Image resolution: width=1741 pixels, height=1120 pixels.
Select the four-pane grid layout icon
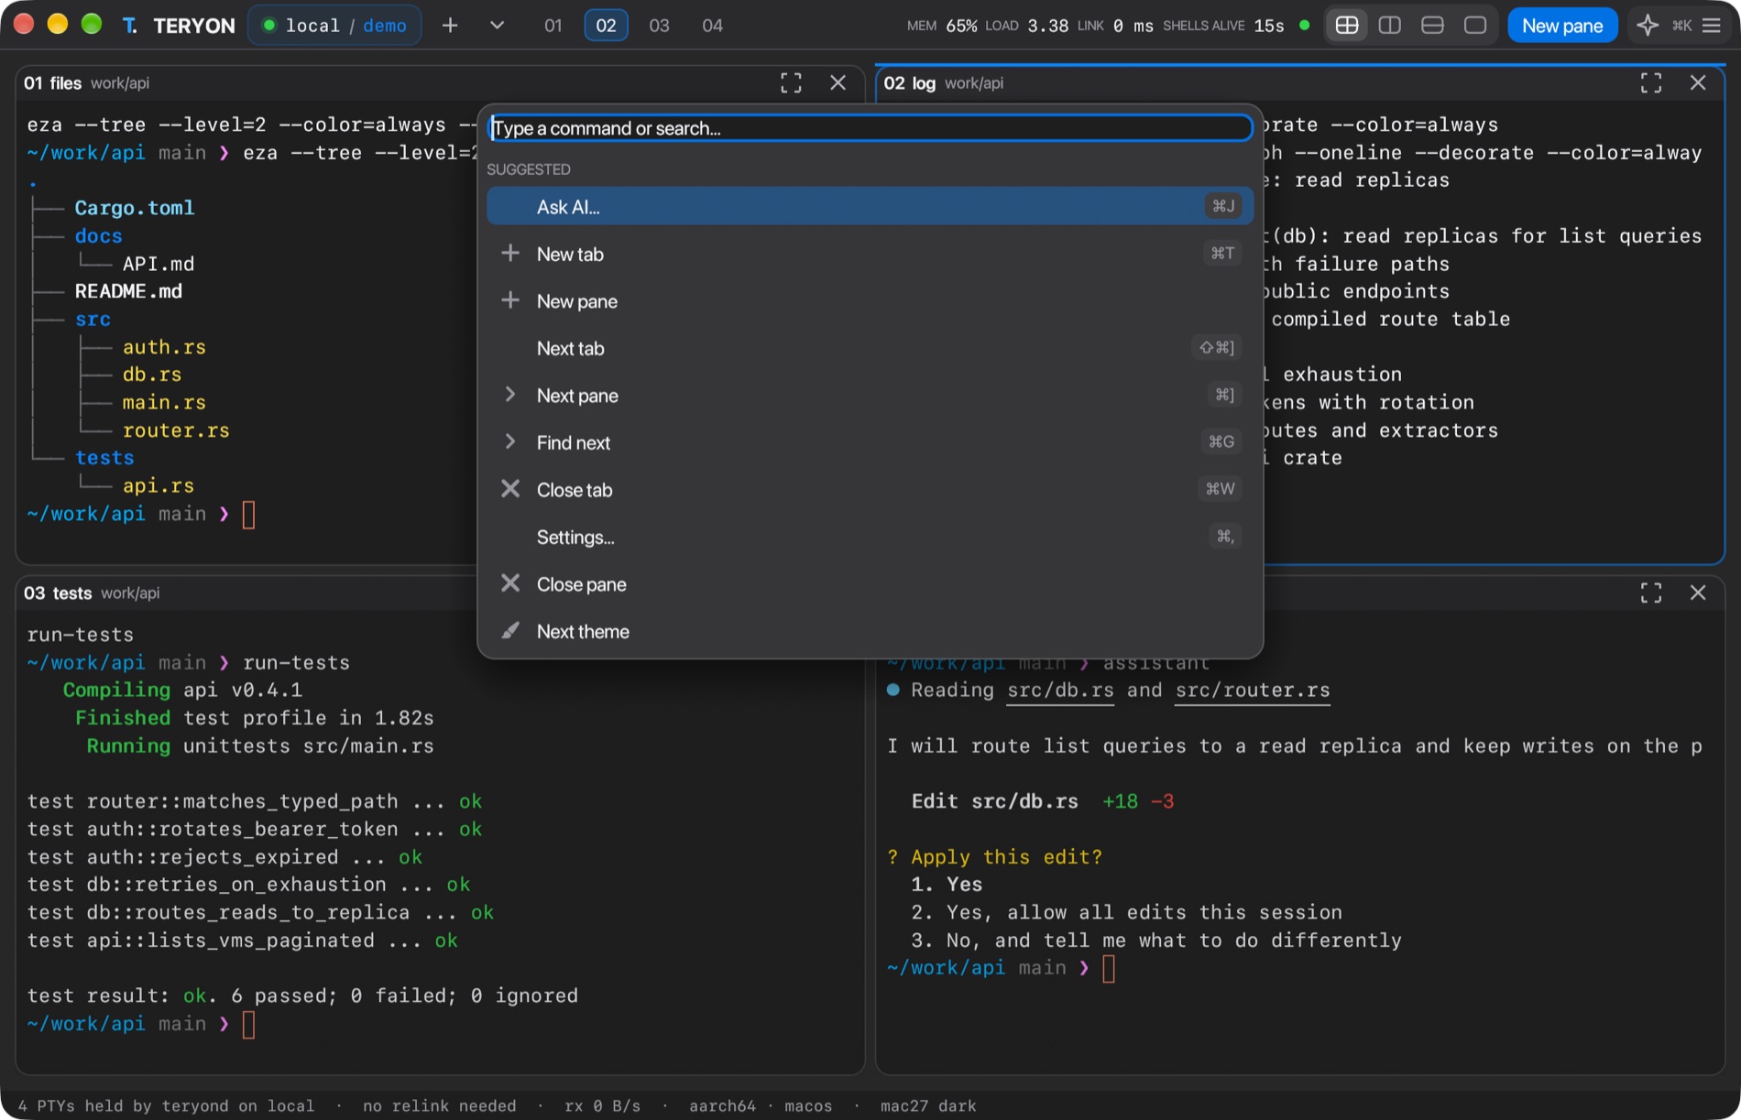[x=1346, y=26]
